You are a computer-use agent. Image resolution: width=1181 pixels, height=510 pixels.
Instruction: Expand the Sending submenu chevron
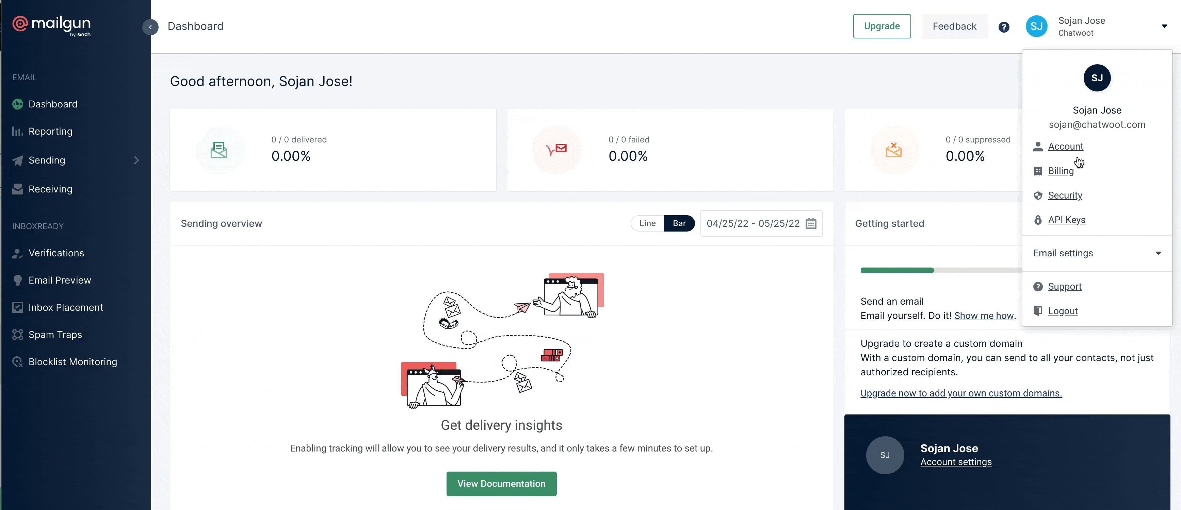pyautogui.click(x=135, y=160)
